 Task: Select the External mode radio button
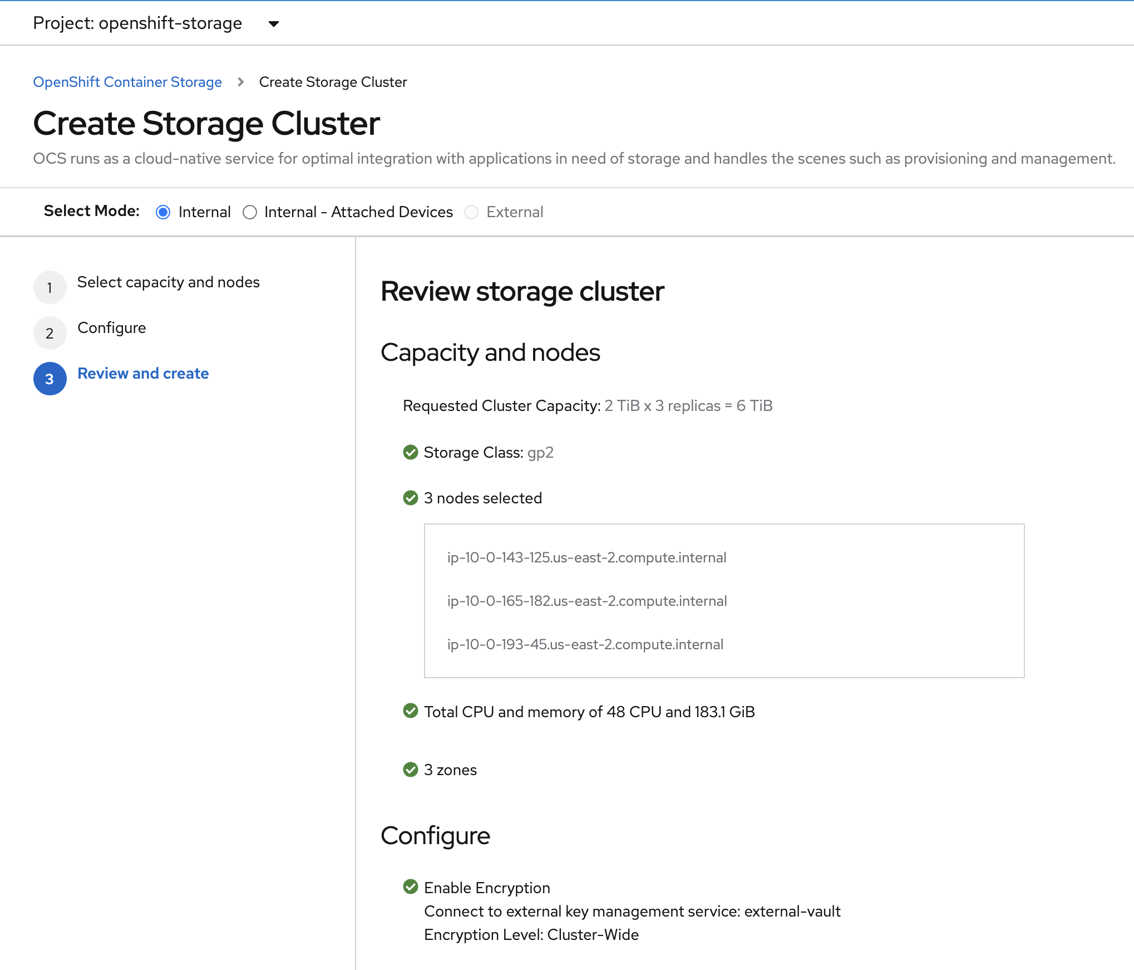471,212
